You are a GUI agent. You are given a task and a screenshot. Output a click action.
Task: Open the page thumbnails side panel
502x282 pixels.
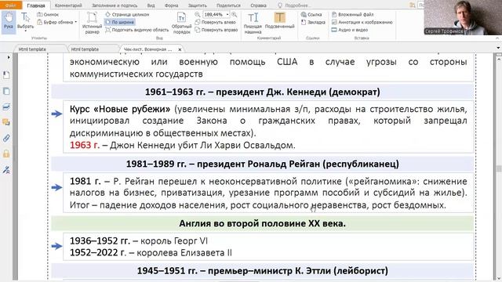click(x=6, y=91)
